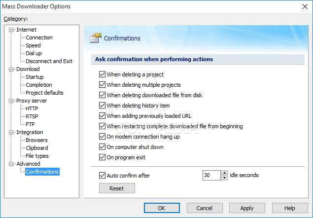
Task: Go to Disconnect and Exit settings
Action: 49,61
